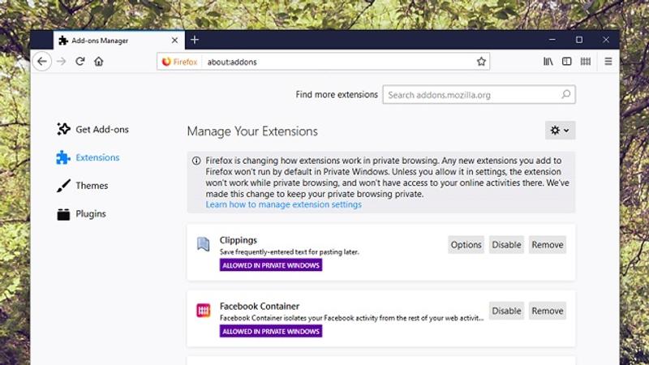Disable the Facebook Container extension
Screen dimensions: 649x365
[506, 311]
